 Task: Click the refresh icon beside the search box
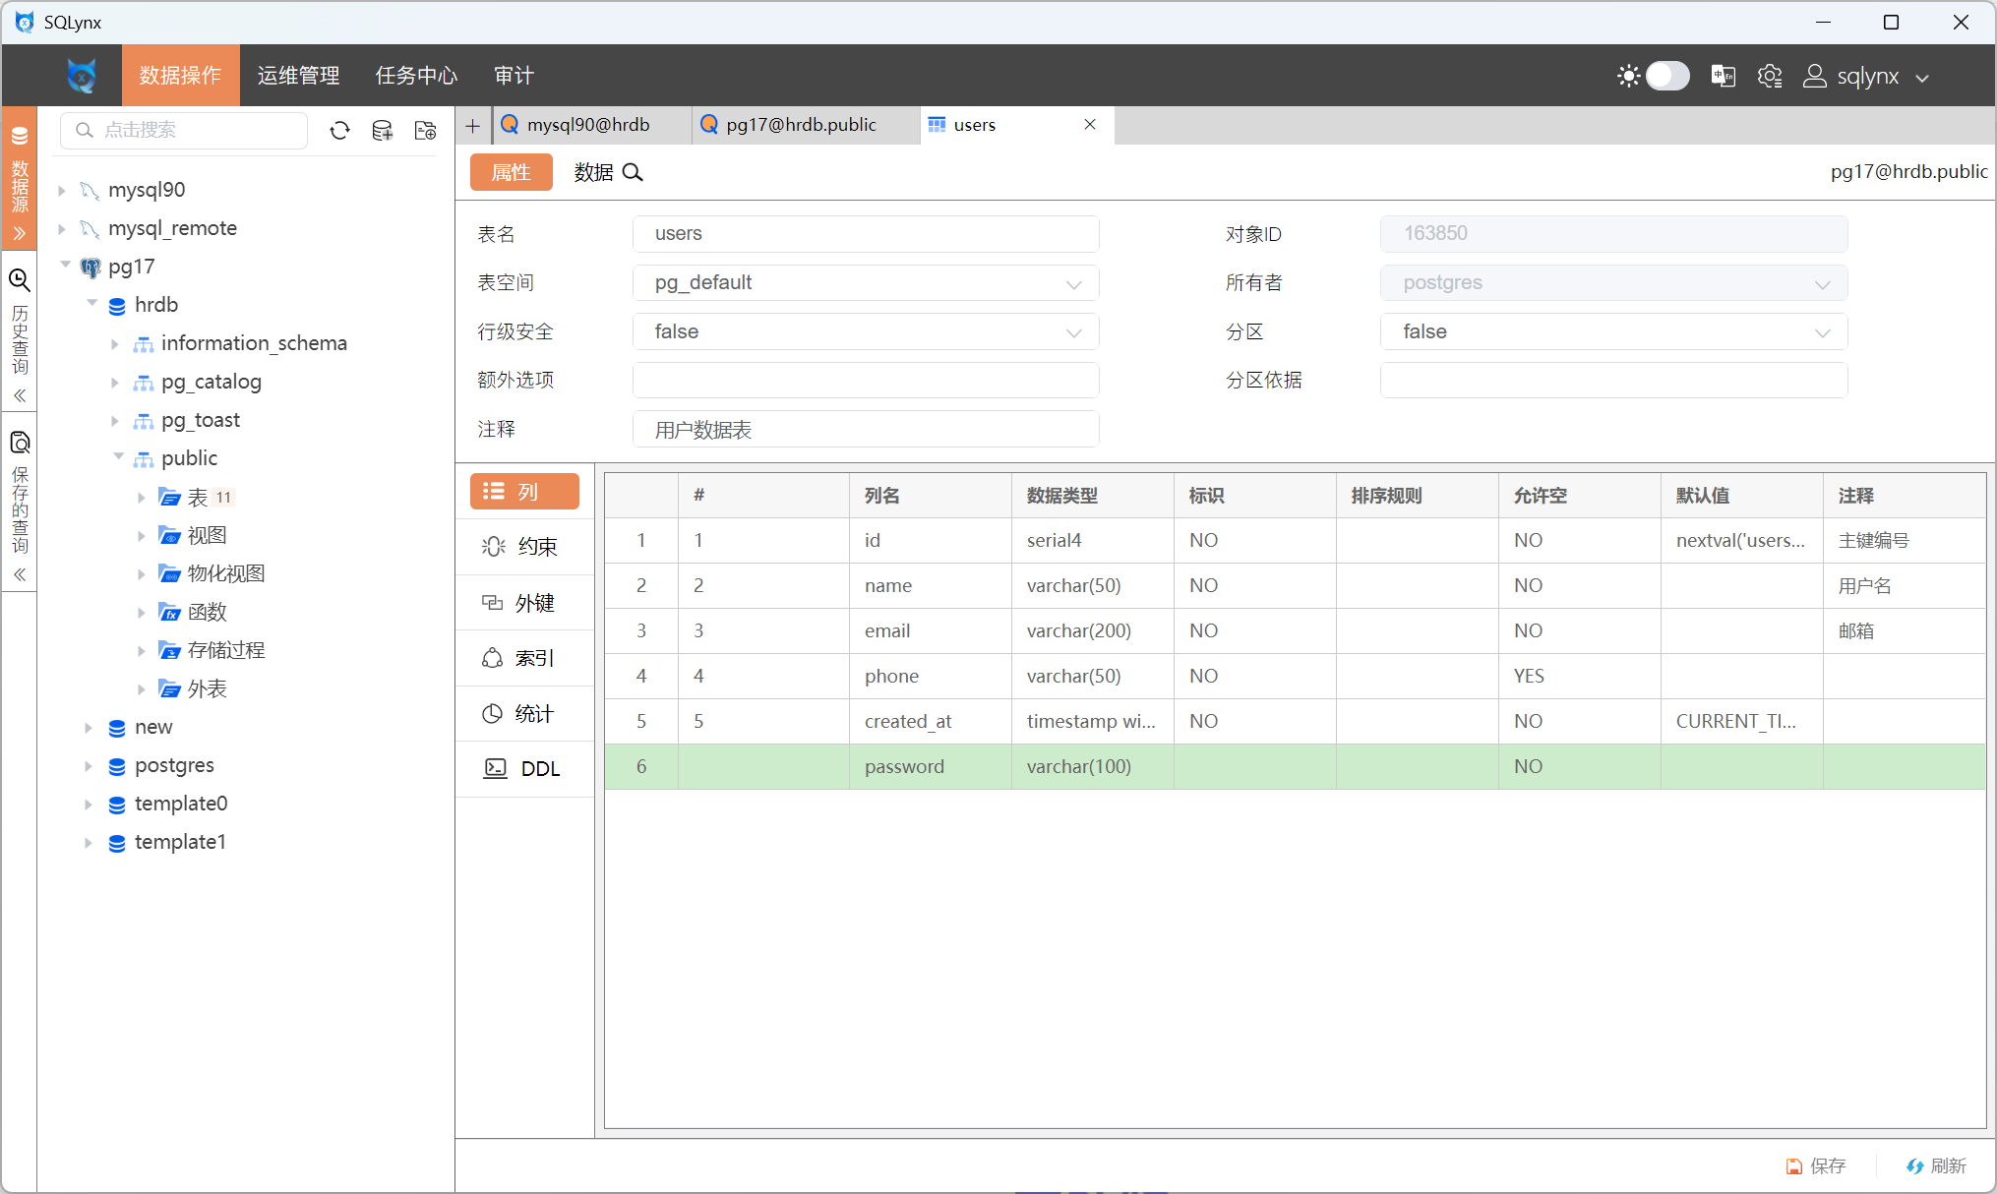click(339, 131)
